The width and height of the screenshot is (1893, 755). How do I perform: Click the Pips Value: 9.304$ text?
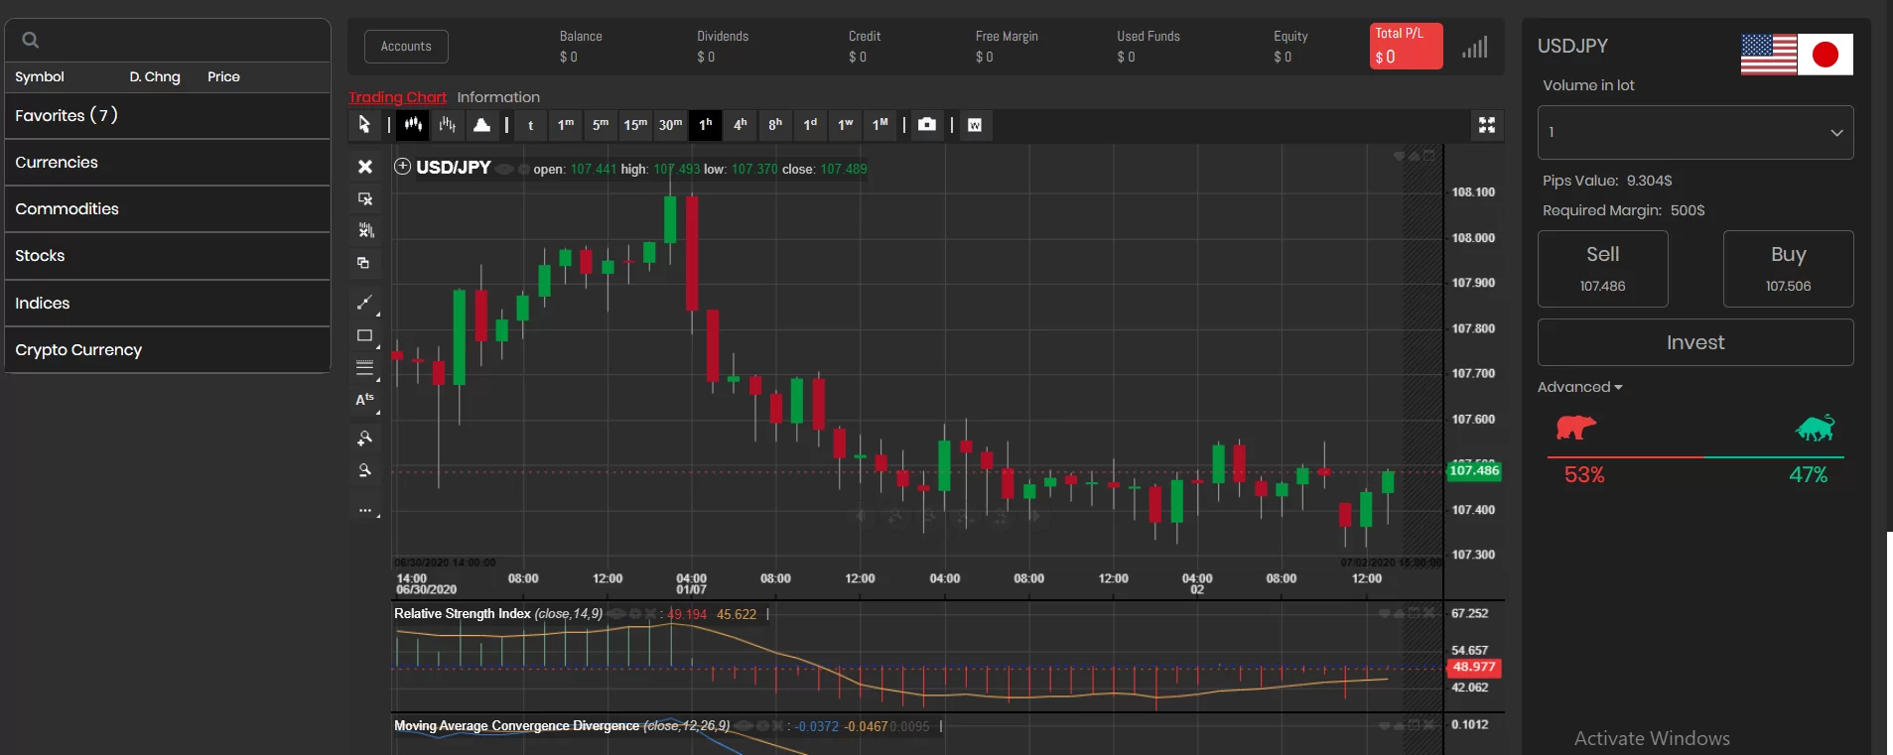point(1608,181)
